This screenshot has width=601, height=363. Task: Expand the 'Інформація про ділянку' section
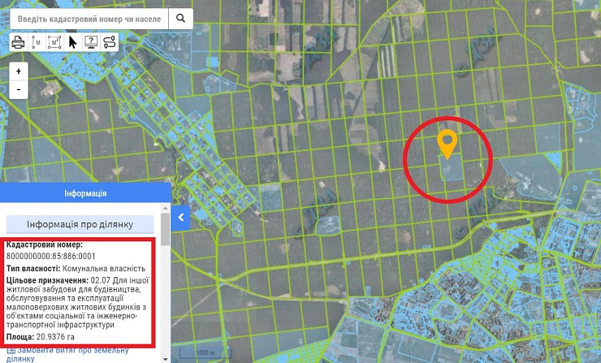point(80,224)
